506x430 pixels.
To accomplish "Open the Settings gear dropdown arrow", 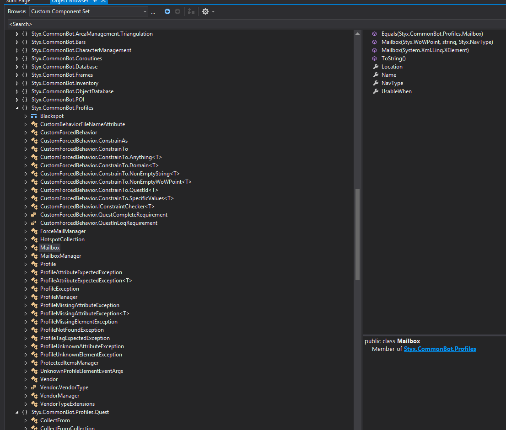I will [213, 12].
